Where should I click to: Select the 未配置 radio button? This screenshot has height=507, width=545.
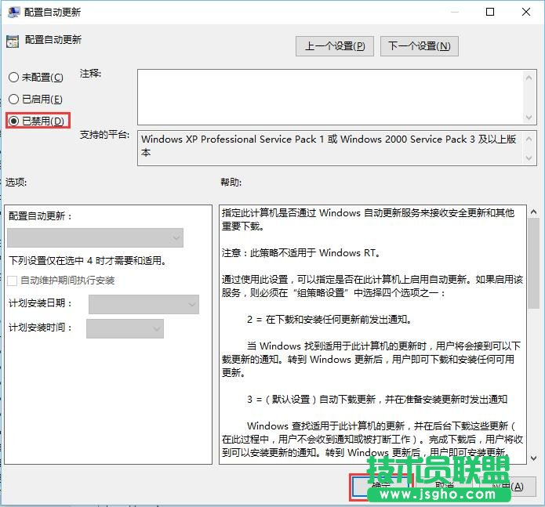(x=13, y=78)
